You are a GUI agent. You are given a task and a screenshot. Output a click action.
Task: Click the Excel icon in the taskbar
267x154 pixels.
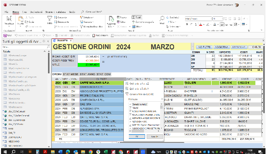(x=106, y=152)
